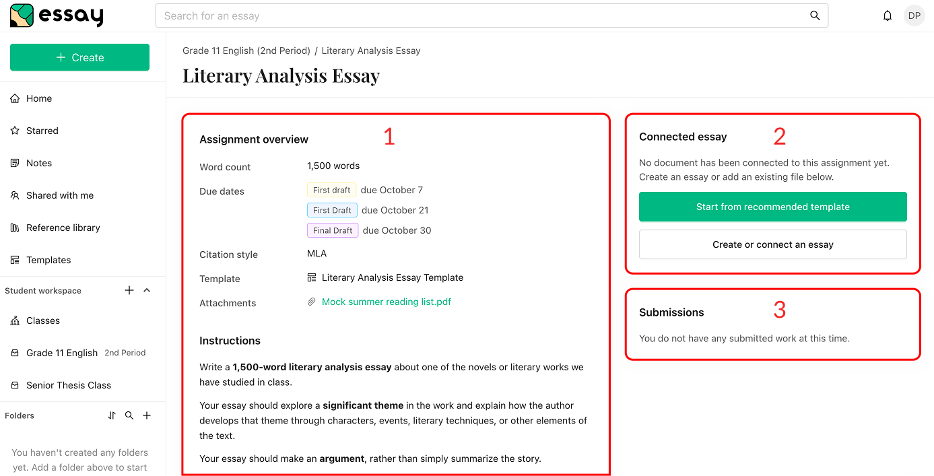Add a new folder with plus icon
Image resolution: width=934 pixels, height=476 pixels.
(x=147, y=415)
